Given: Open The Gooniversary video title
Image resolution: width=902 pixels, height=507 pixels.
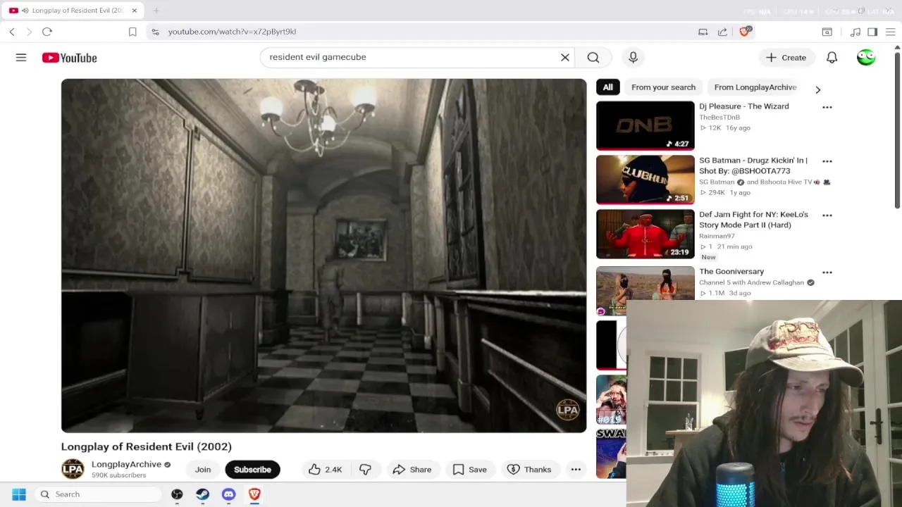Looking at the screenshot, I should 731,271.
